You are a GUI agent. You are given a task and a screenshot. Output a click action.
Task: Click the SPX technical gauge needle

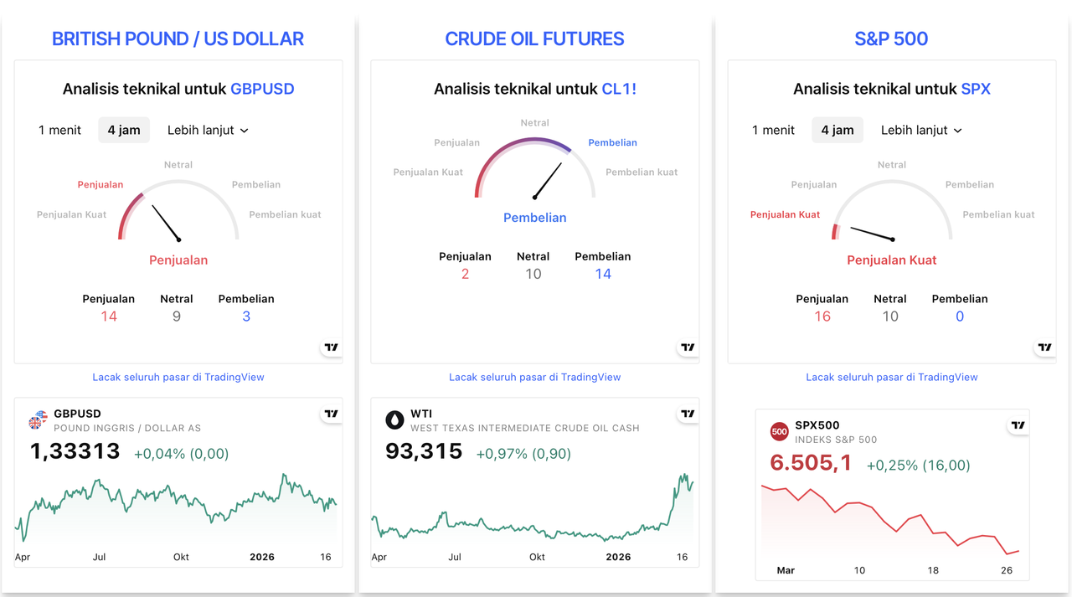(873, 233)
